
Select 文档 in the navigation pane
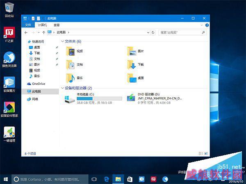coord(35,59)
